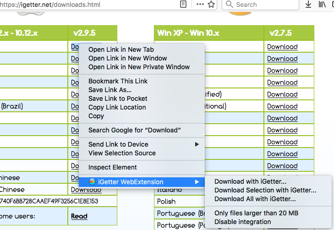Select Save Link As...

point(142,90)
